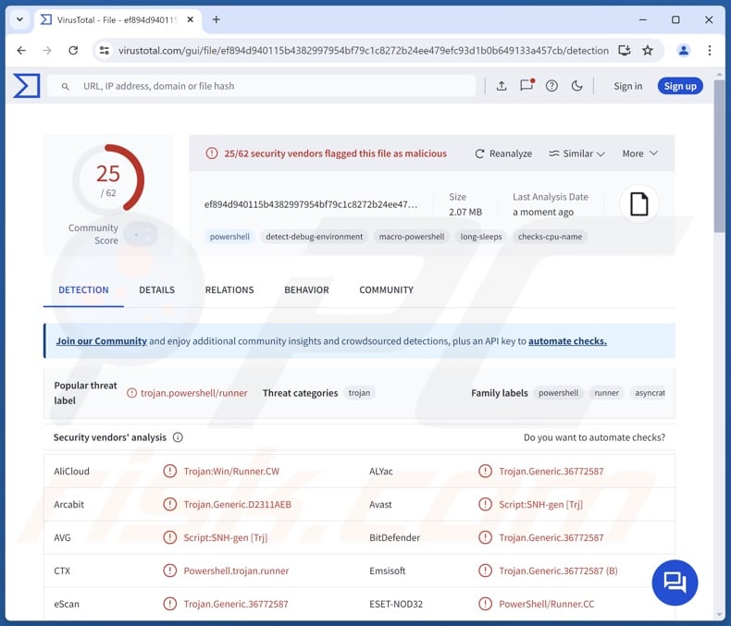Expand the Similar dropdown

coord(576,153)
